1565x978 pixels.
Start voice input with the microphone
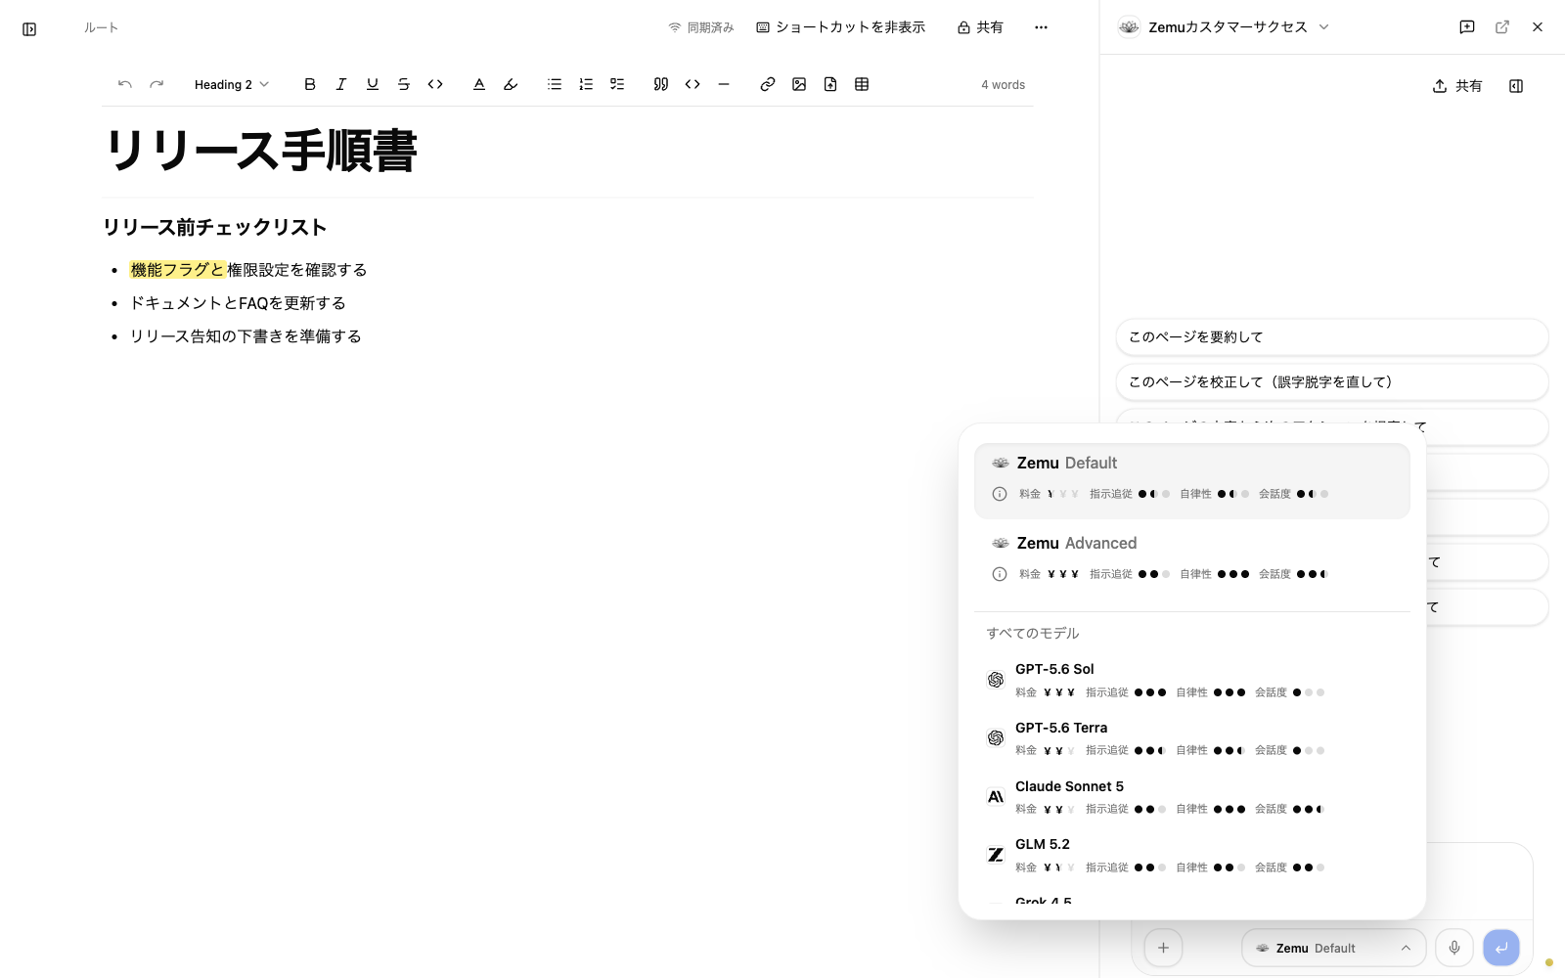click(x=1454, y=948)
